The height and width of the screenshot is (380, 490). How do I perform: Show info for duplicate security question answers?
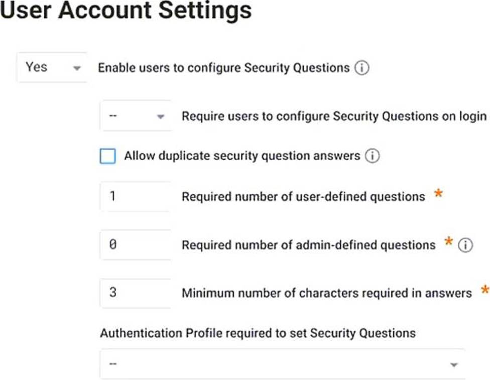pos(373,156)
